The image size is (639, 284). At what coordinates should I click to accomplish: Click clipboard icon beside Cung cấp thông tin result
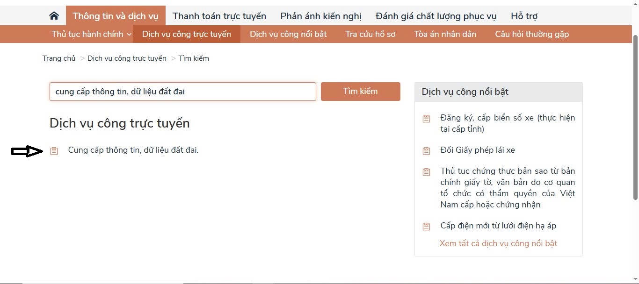[54, 150]
